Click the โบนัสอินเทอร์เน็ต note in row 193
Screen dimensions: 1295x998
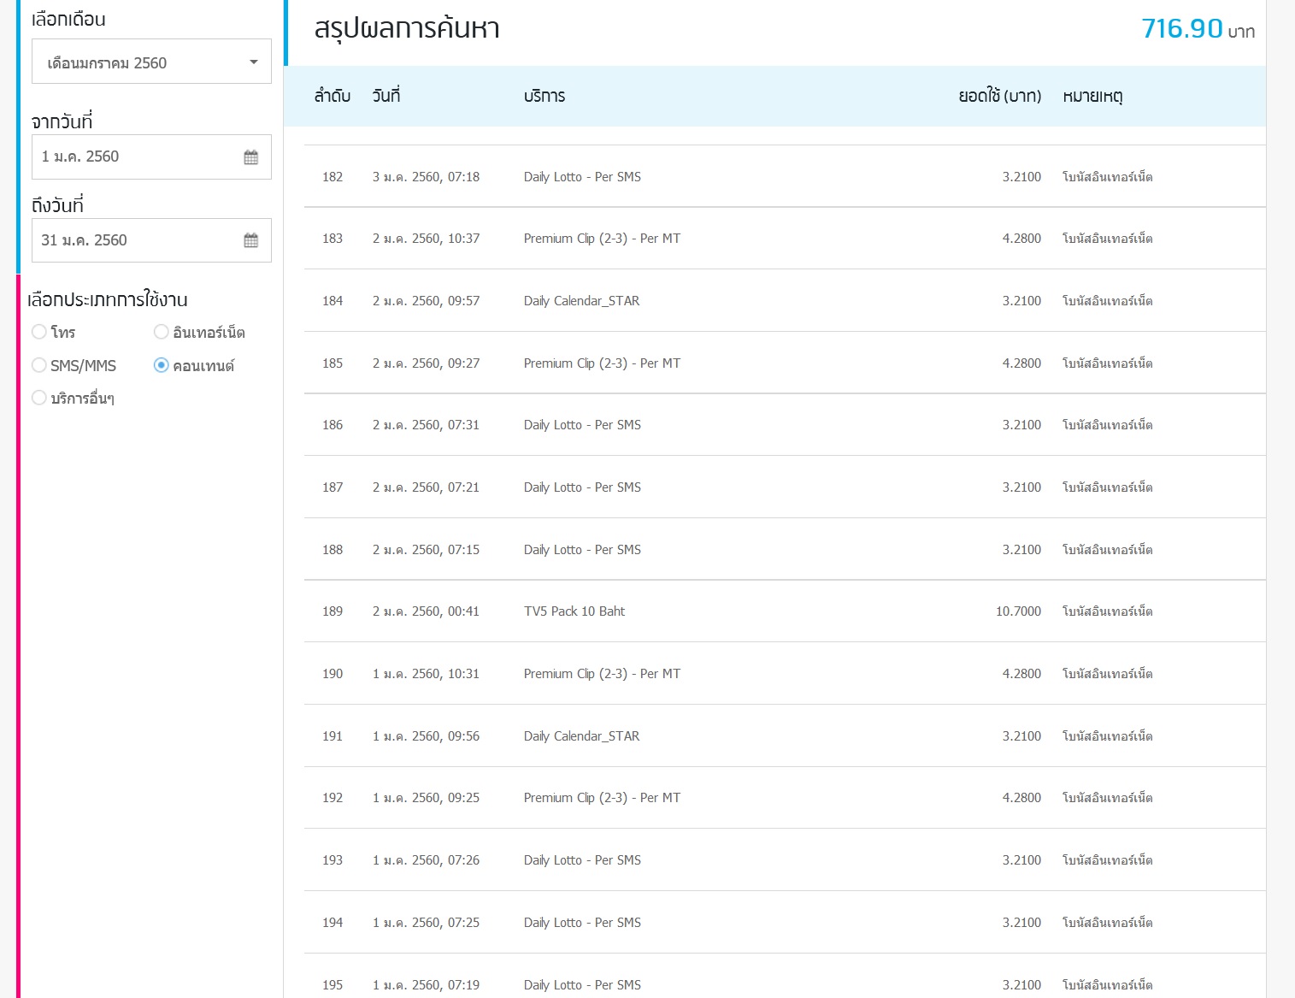click(1108, 860)
